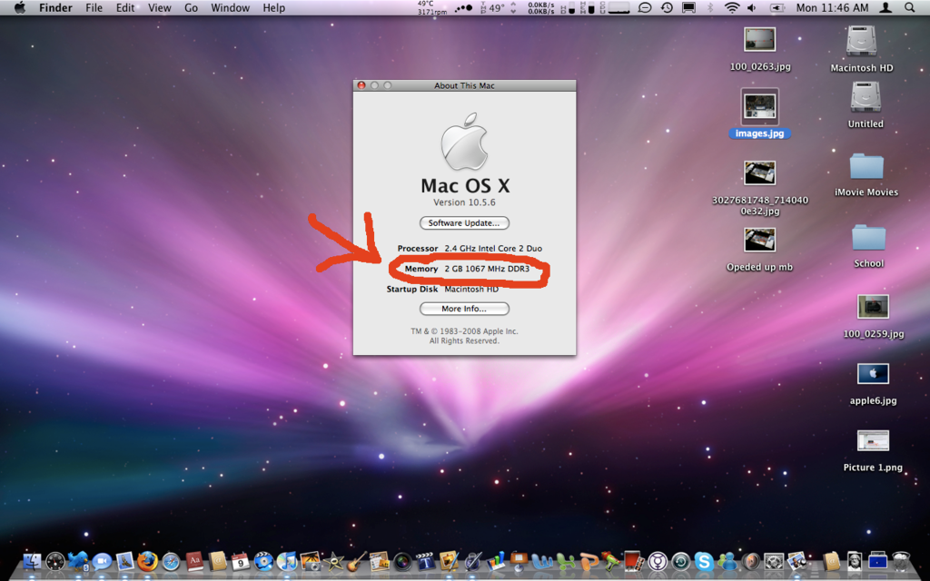Click the Wi-Fi status menu icon

click(732, 7)
